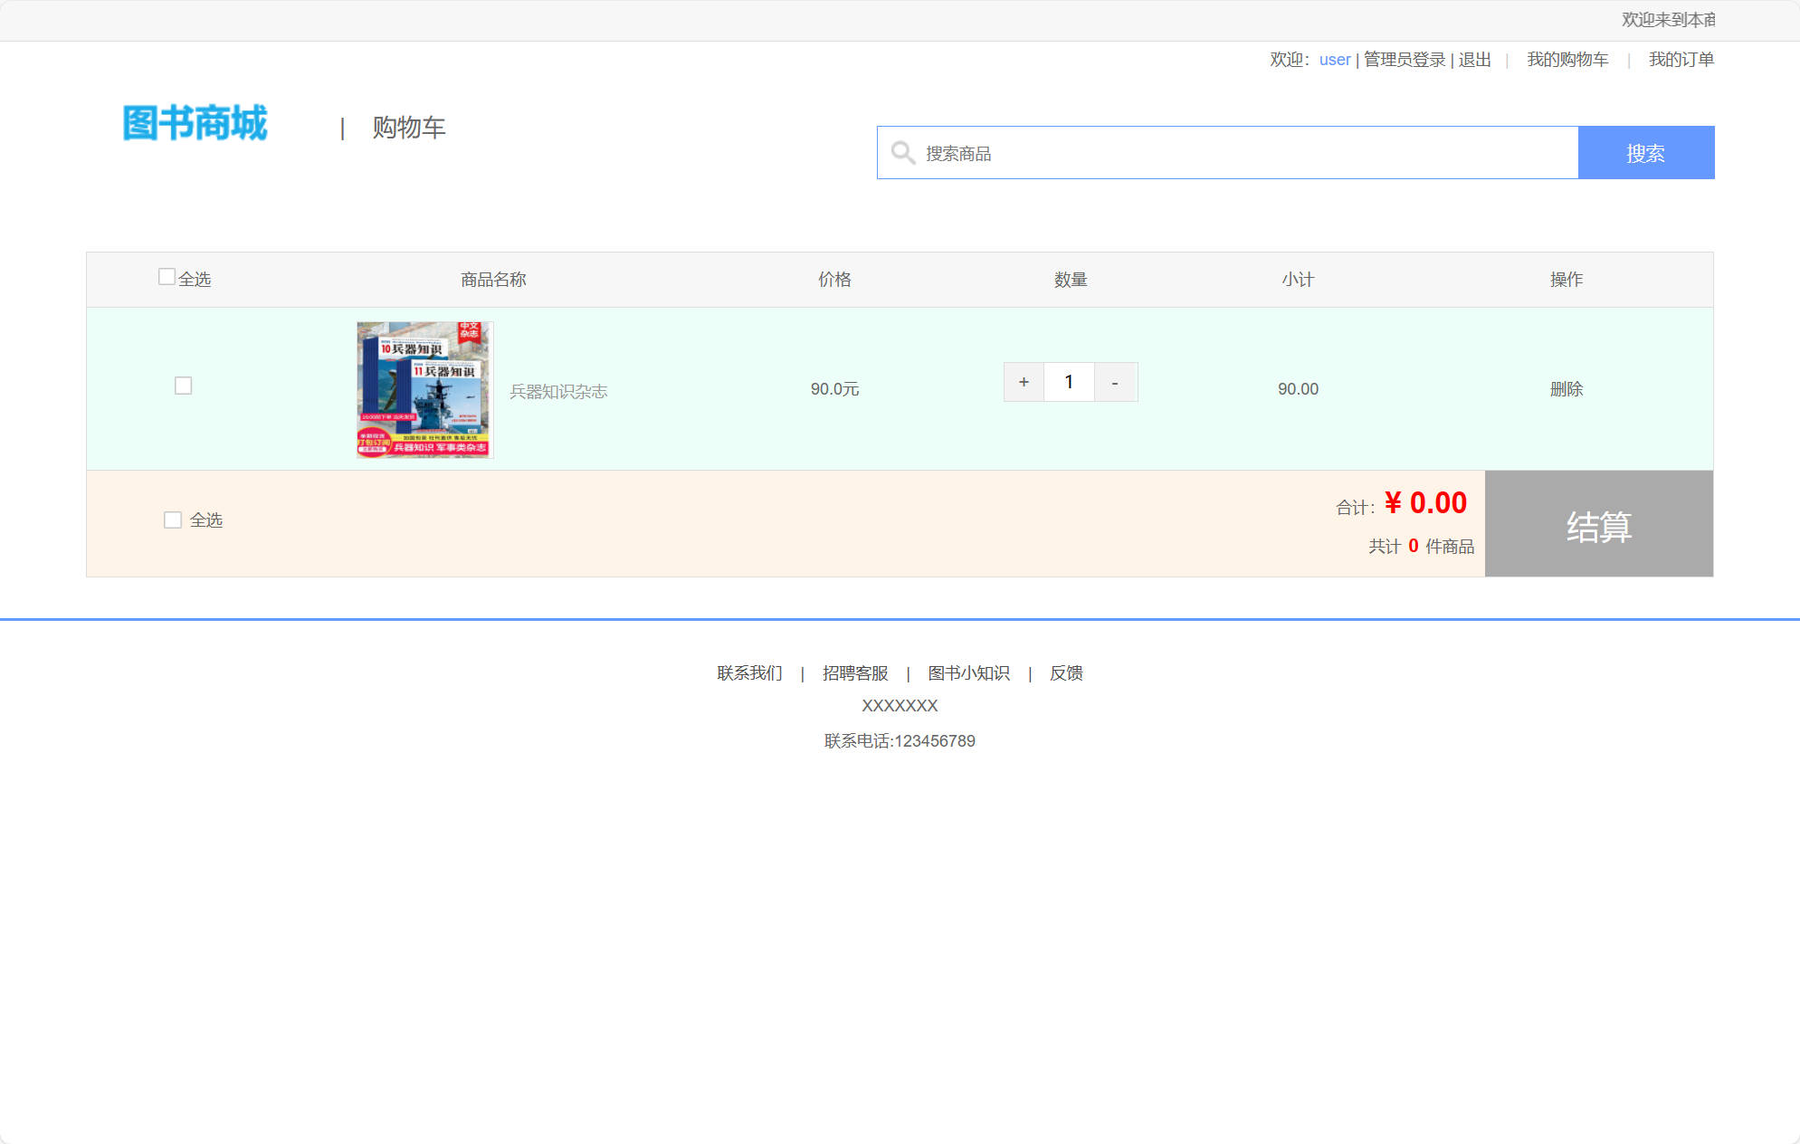Open 我的订单 orders page
Screen dimensions: 1800x1144
coord(1681,59)
